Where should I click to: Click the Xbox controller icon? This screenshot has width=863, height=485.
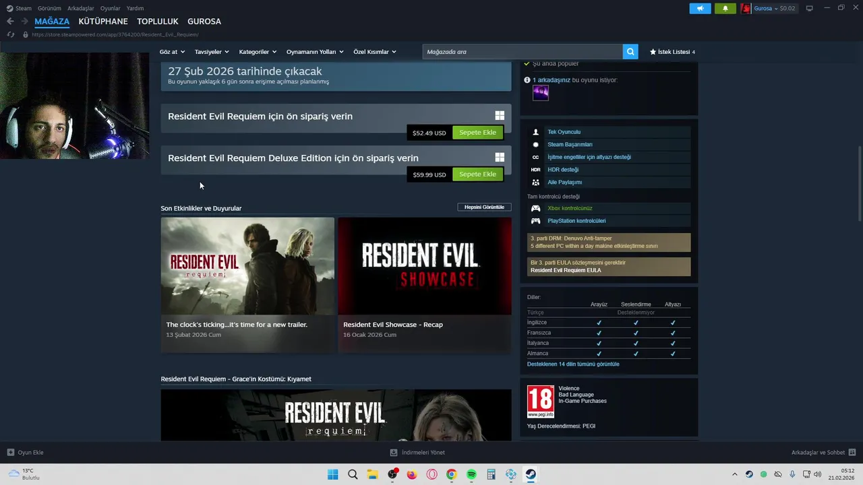click(x=535, y=208)
